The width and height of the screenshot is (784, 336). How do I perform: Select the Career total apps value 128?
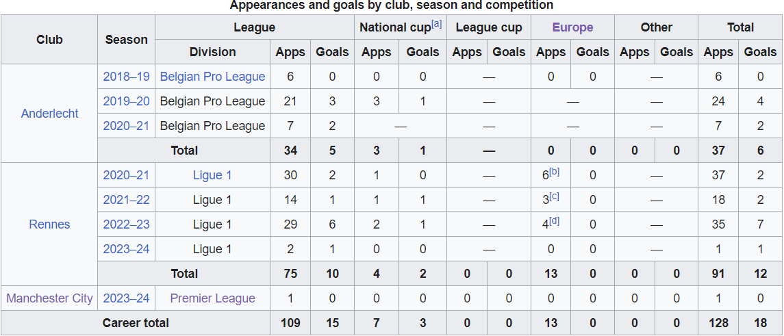(x=718, y=323)
